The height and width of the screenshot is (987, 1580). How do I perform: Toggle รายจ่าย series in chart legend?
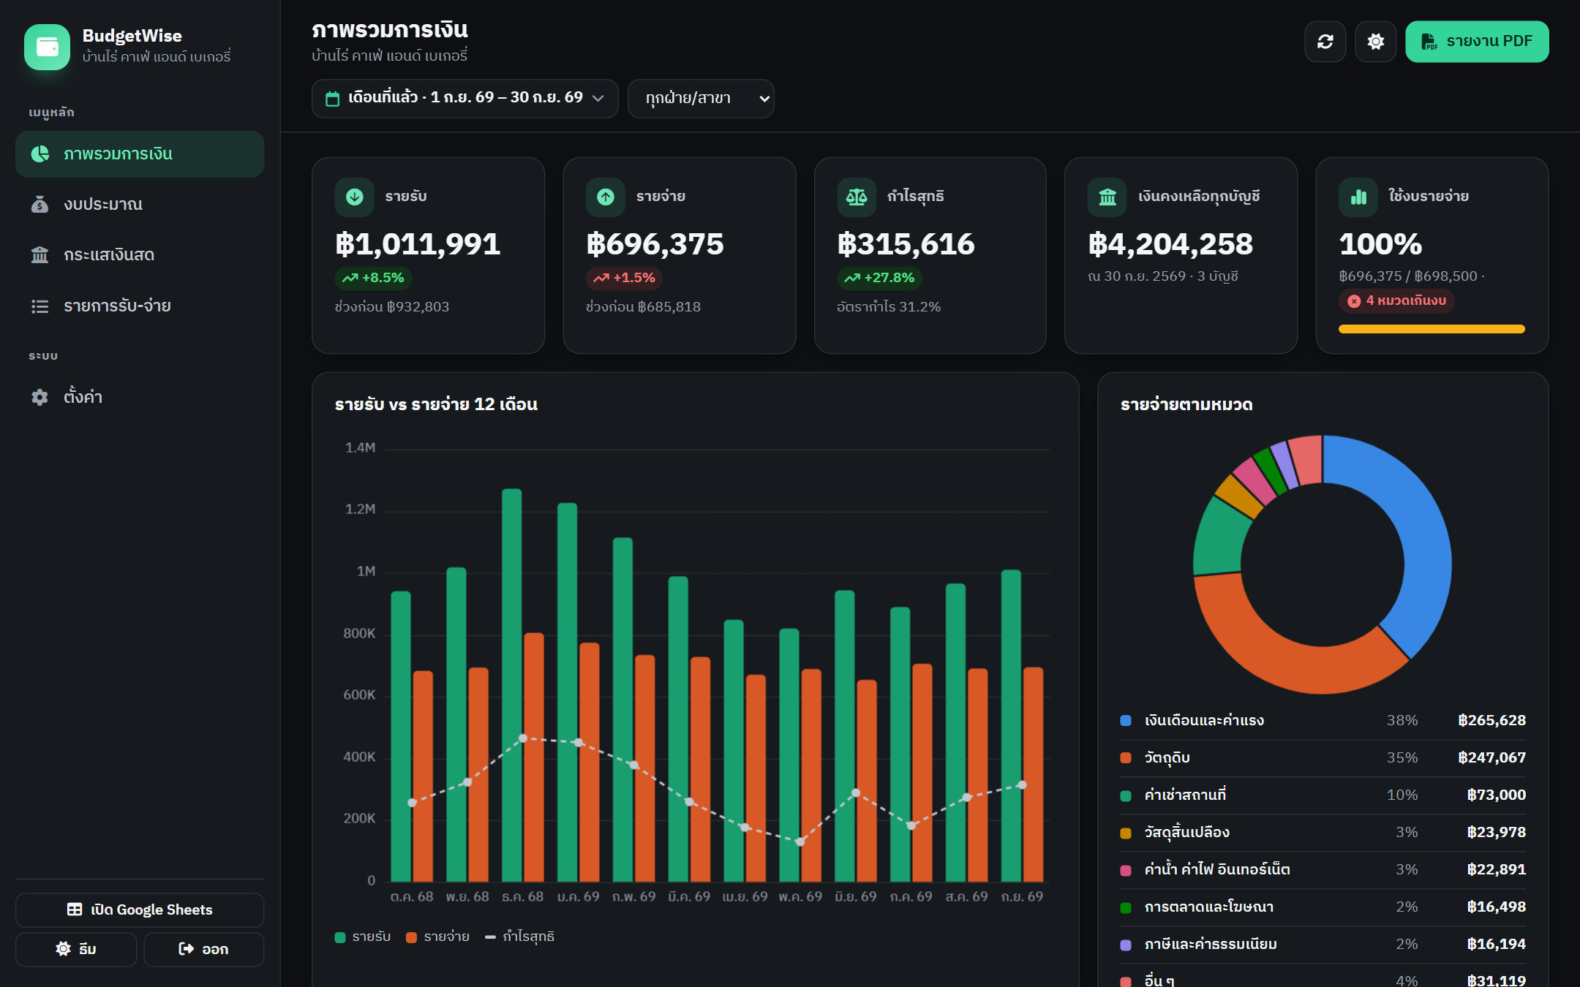[x=437, y=937]
